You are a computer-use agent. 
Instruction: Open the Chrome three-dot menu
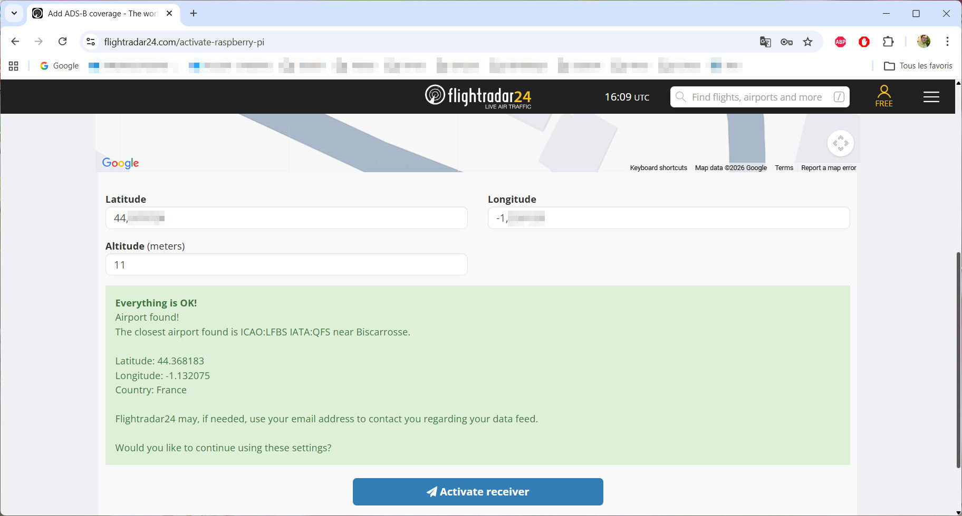tap(947, 42)
